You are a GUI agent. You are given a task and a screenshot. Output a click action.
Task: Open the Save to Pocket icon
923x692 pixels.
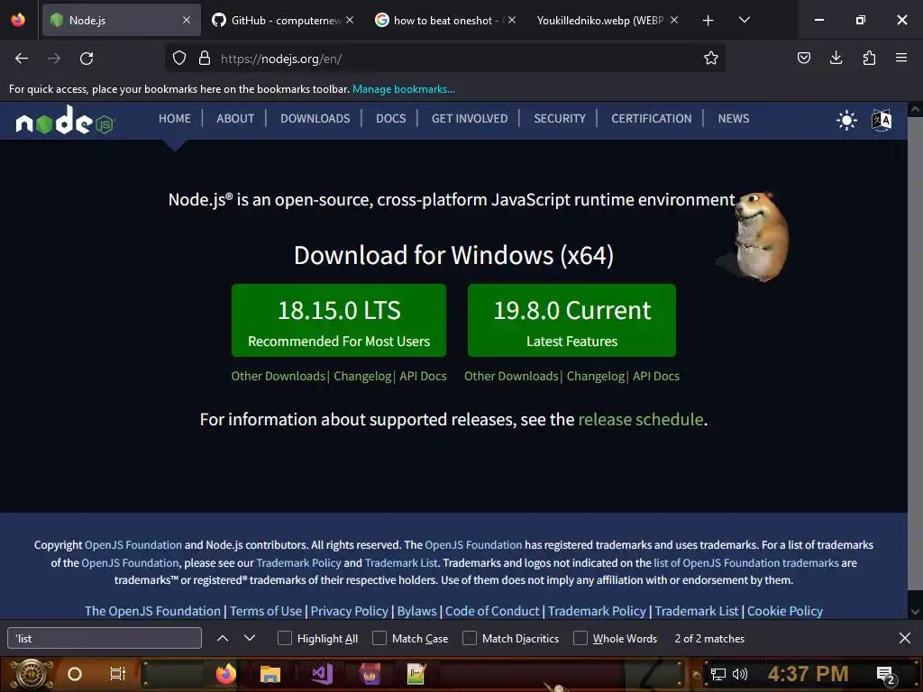pyautogui.click(x=803, y=58)
